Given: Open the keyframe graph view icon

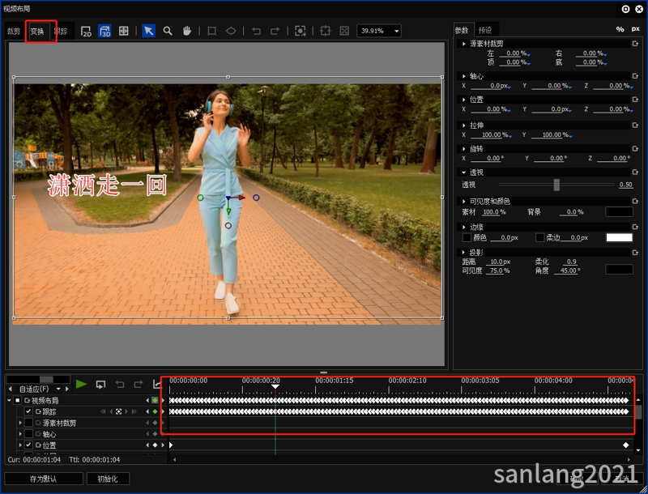Looking at the screenshot, I should tap(156, 385).
